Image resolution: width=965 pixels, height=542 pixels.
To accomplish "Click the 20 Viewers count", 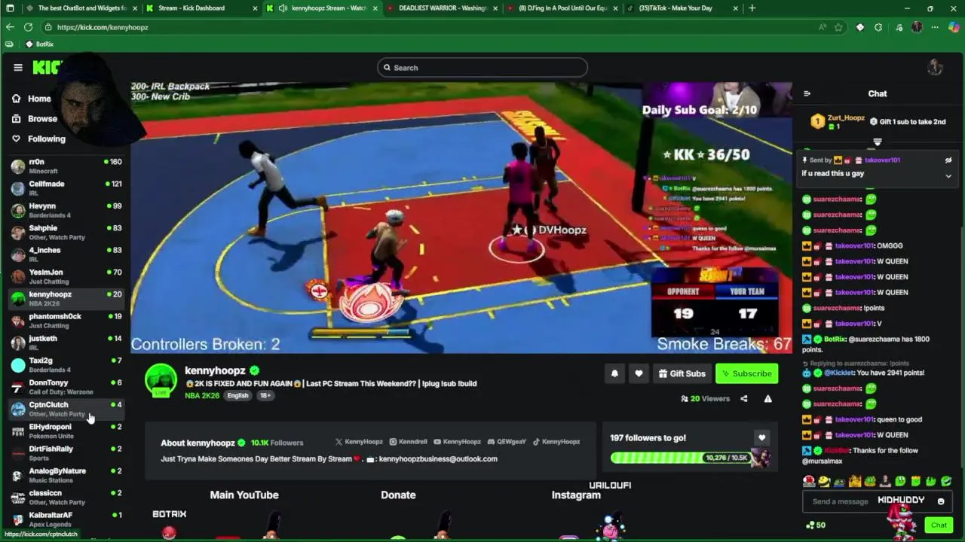I will (705, 398).
